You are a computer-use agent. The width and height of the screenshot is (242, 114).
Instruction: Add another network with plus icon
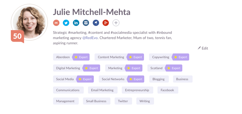[116, 23]
